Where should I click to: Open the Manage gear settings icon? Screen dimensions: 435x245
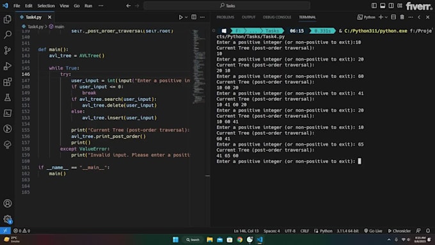pyautogui.click(x=8, y=219)
